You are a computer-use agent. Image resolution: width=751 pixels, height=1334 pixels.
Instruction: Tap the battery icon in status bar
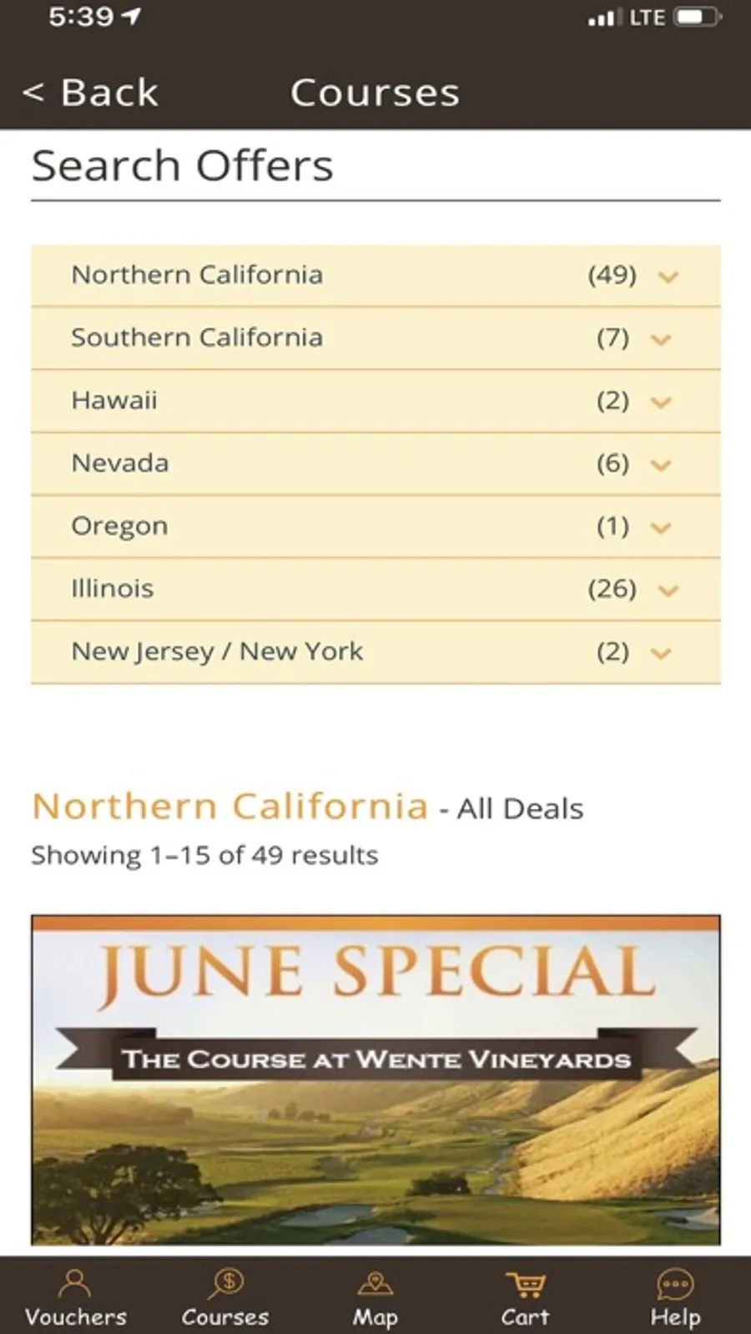pos(698,18)
